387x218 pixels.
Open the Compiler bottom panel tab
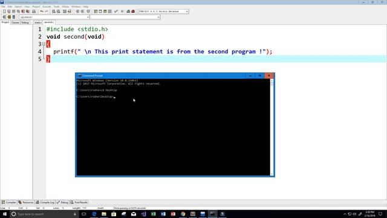click(9, 202)
